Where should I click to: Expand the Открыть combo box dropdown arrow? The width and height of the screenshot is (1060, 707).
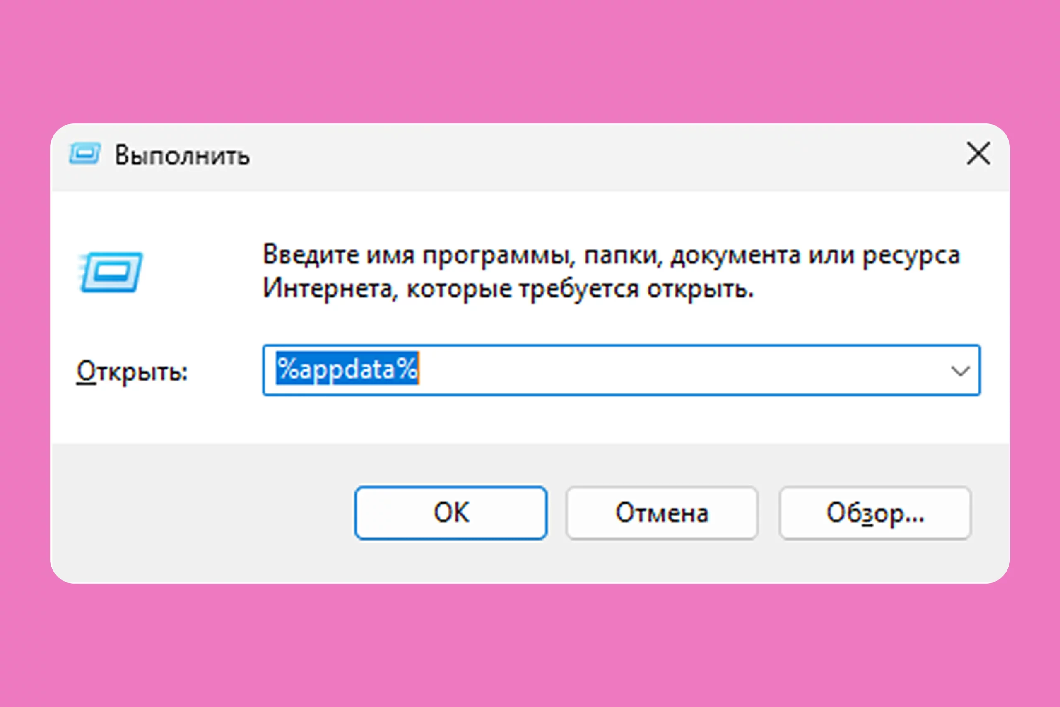pos(960,371)
